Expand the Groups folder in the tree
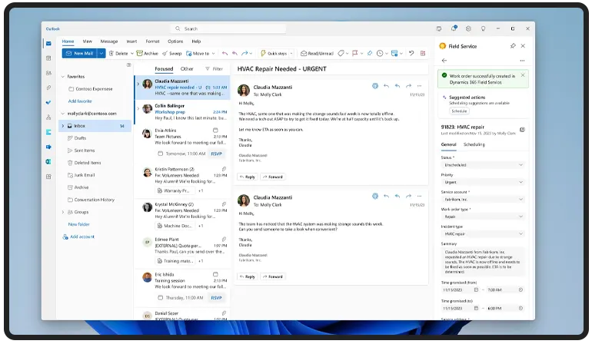Screen dimensions: 592x344 click(x=62, y=211)
